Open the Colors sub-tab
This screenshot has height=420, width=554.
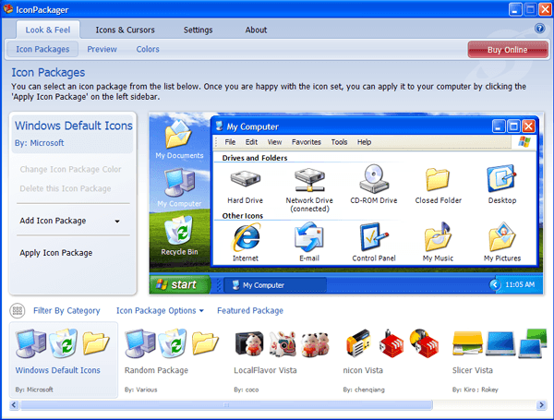tap(148, 49)
